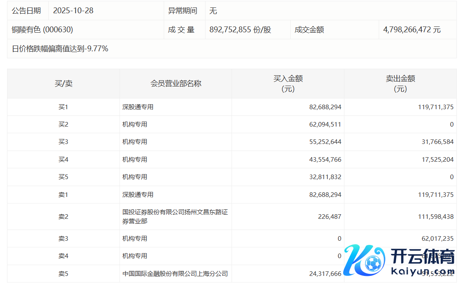
Task: Click the 异常期间 label cell
Action: click(182, 11)
